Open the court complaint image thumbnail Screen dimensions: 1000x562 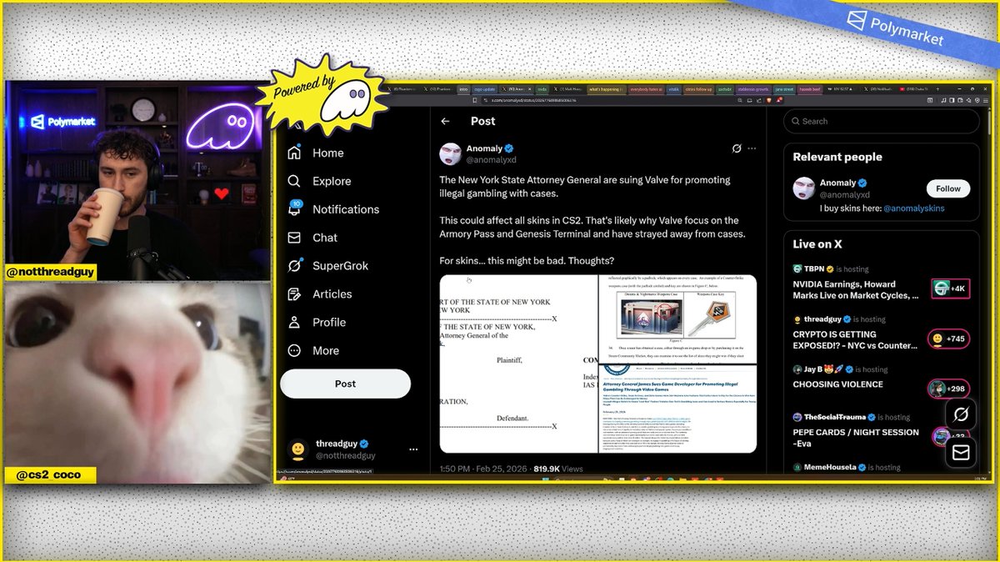518,364
